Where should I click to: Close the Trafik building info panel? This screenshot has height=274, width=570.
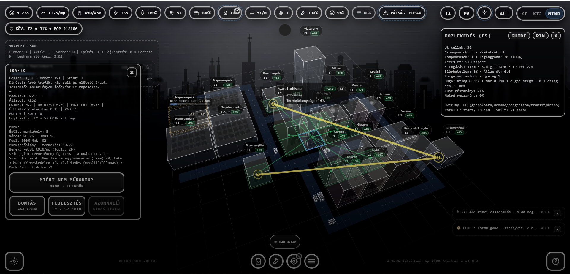pos(132,72)
